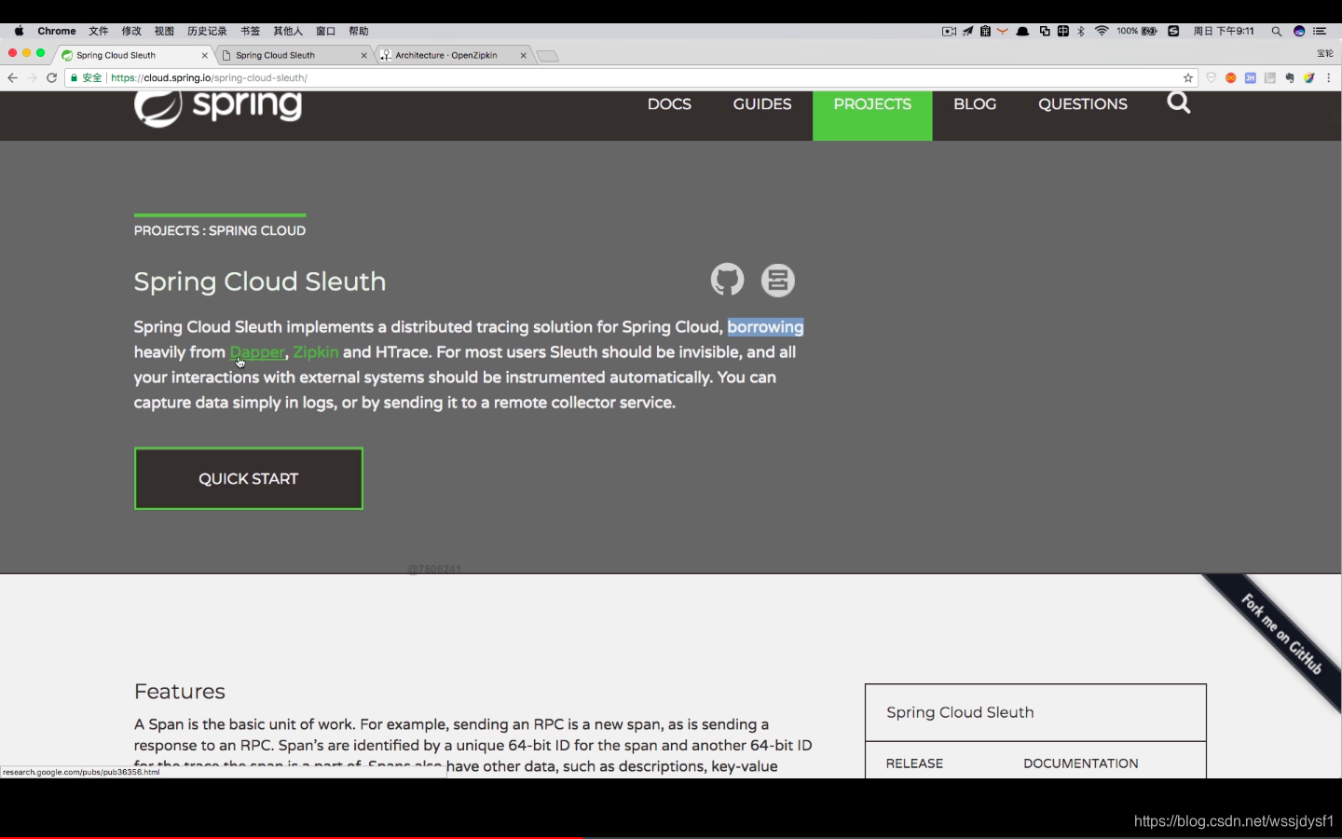The image size is (1342, 839).
Task: Follow the Dapper link
Action: click(257, 352)
